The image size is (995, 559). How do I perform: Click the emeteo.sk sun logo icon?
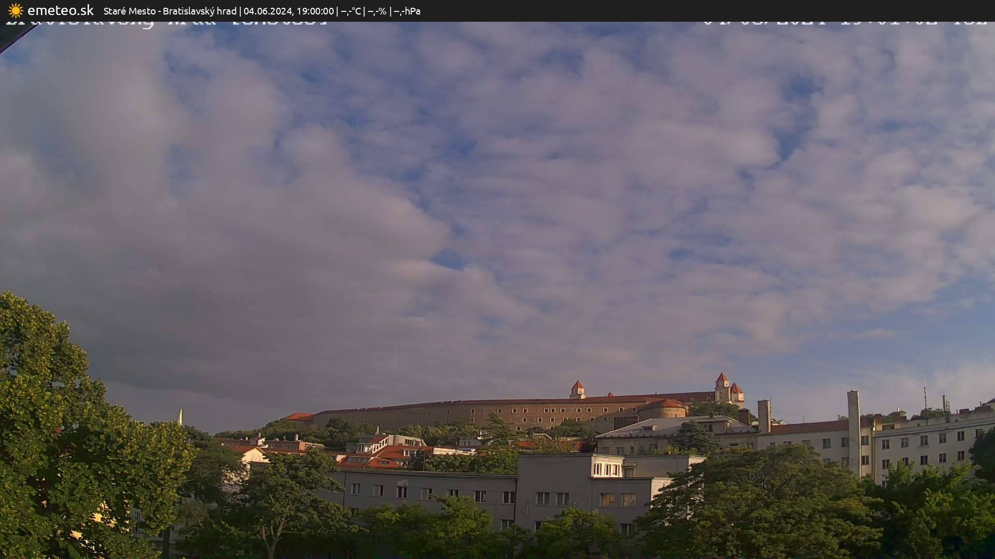pyautogui.click(x=16, y=10)
